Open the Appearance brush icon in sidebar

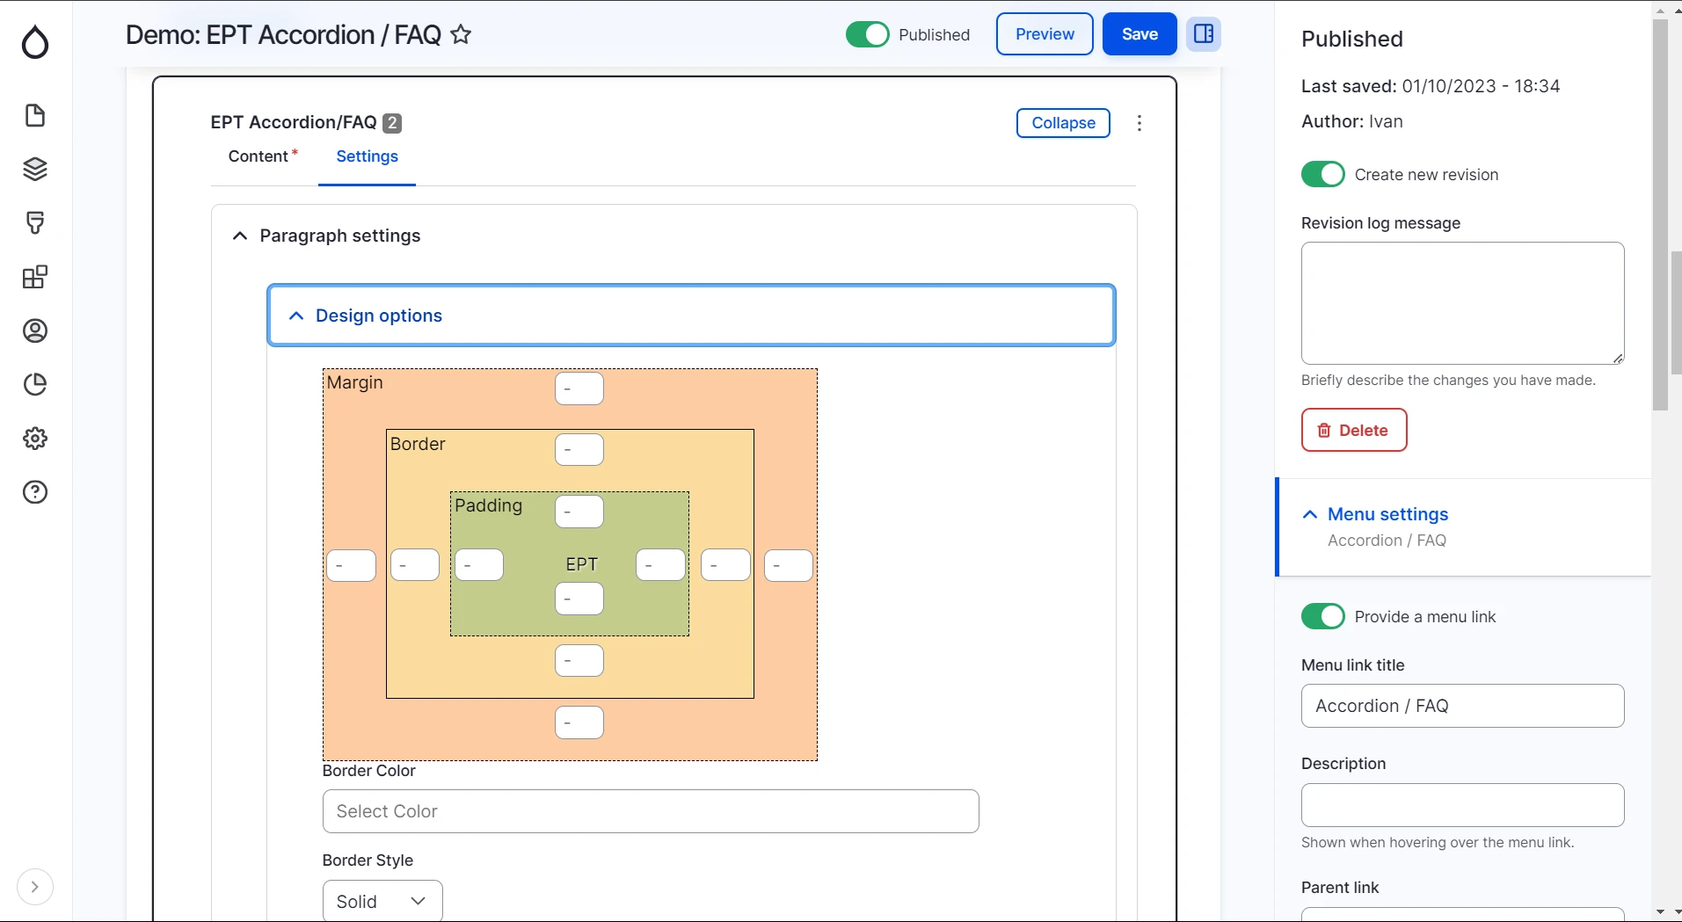(35, 222)
